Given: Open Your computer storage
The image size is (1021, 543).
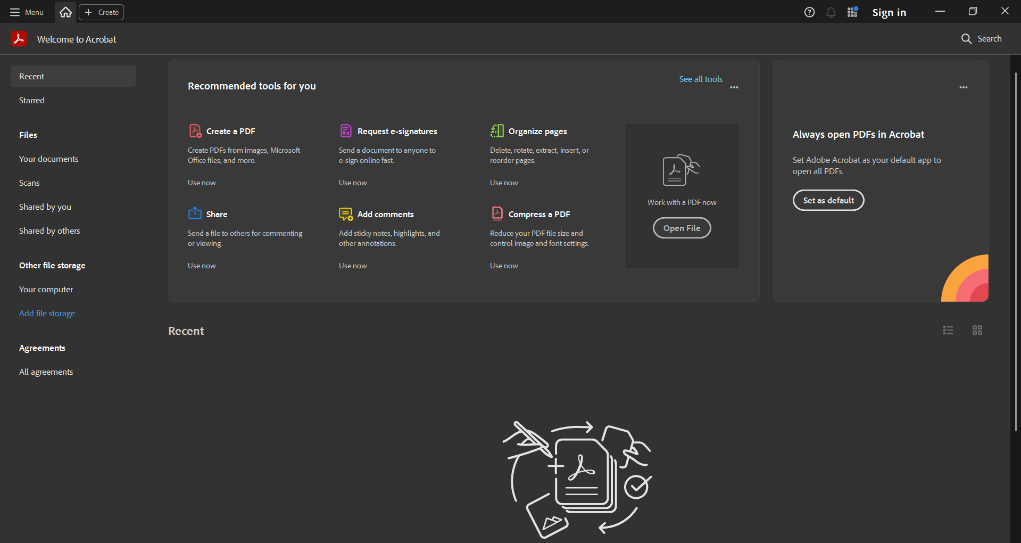Looking at the screenshot, I should pyautogui.click(x=73, y=289).
